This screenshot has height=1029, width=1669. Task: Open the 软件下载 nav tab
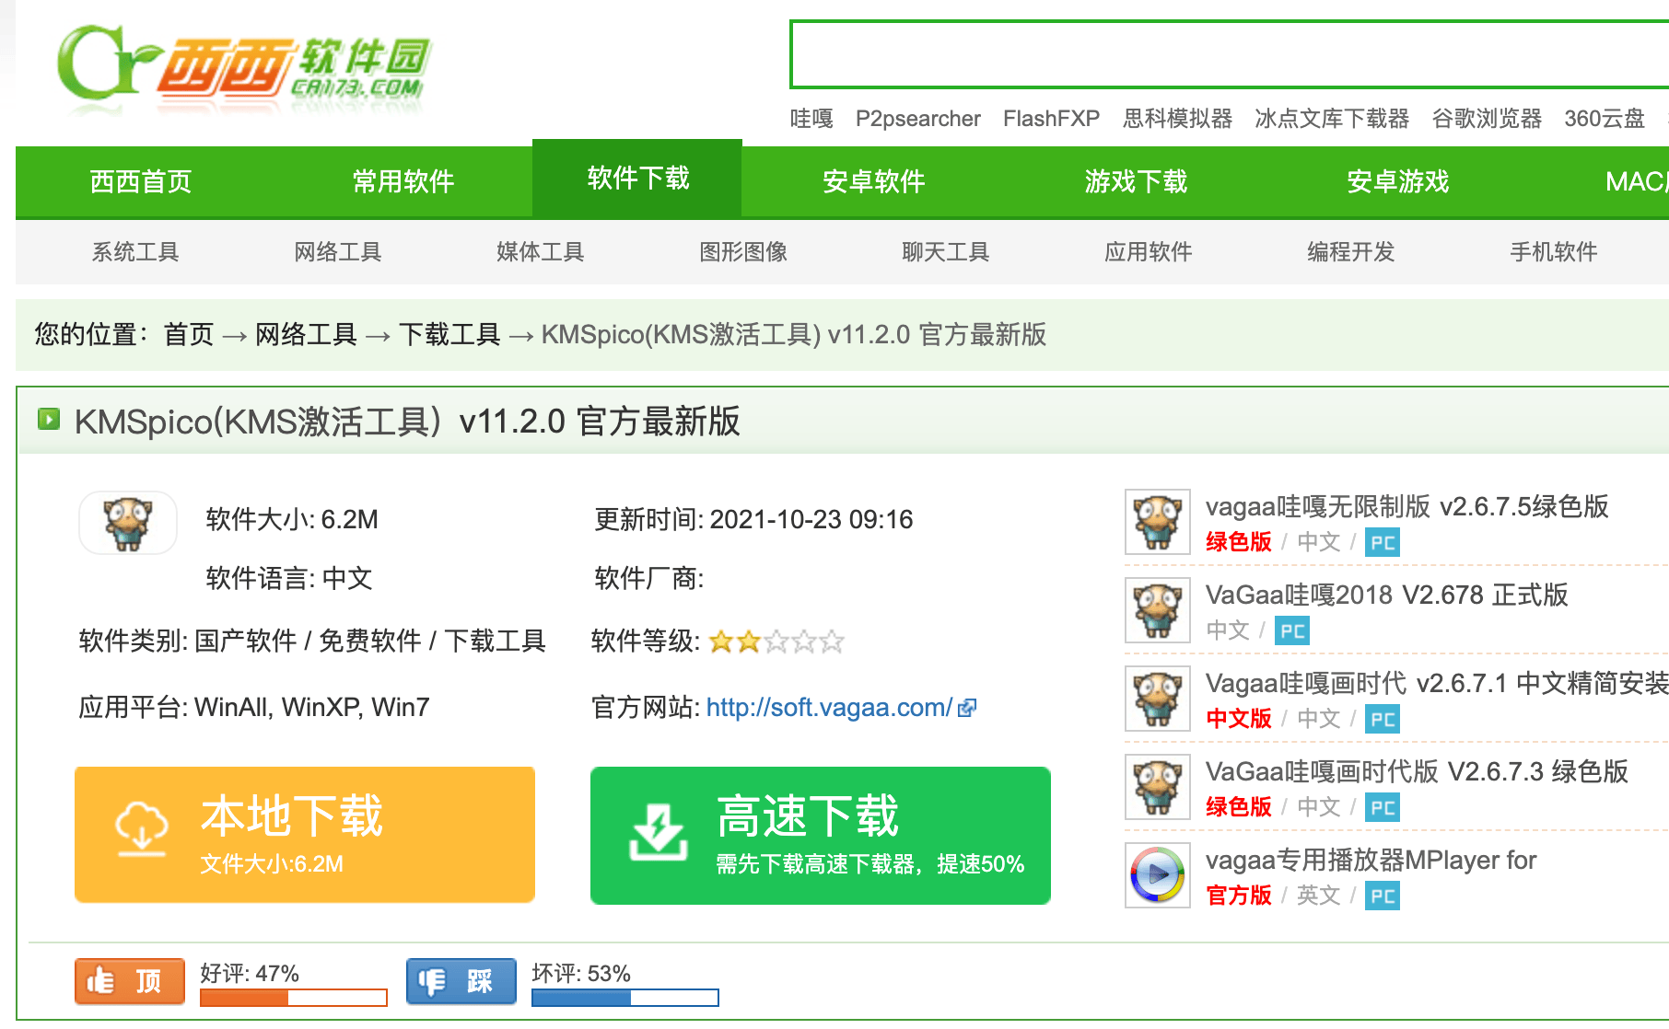(x=637, y=179)
